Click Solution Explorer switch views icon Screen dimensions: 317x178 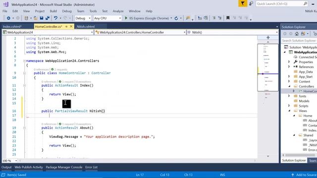point(303,34)
